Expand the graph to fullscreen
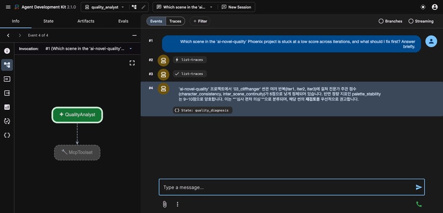Image resolution: width=443 pixels, height=213 pixels. click(x=132, y=63)
